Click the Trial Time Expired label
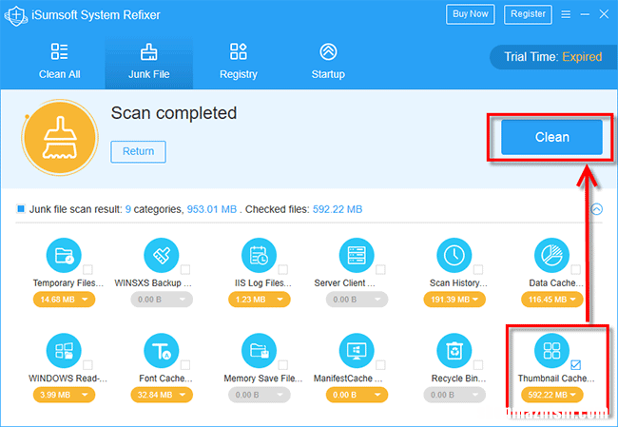This screenshot has height=427, width=618. coord(553,57)
